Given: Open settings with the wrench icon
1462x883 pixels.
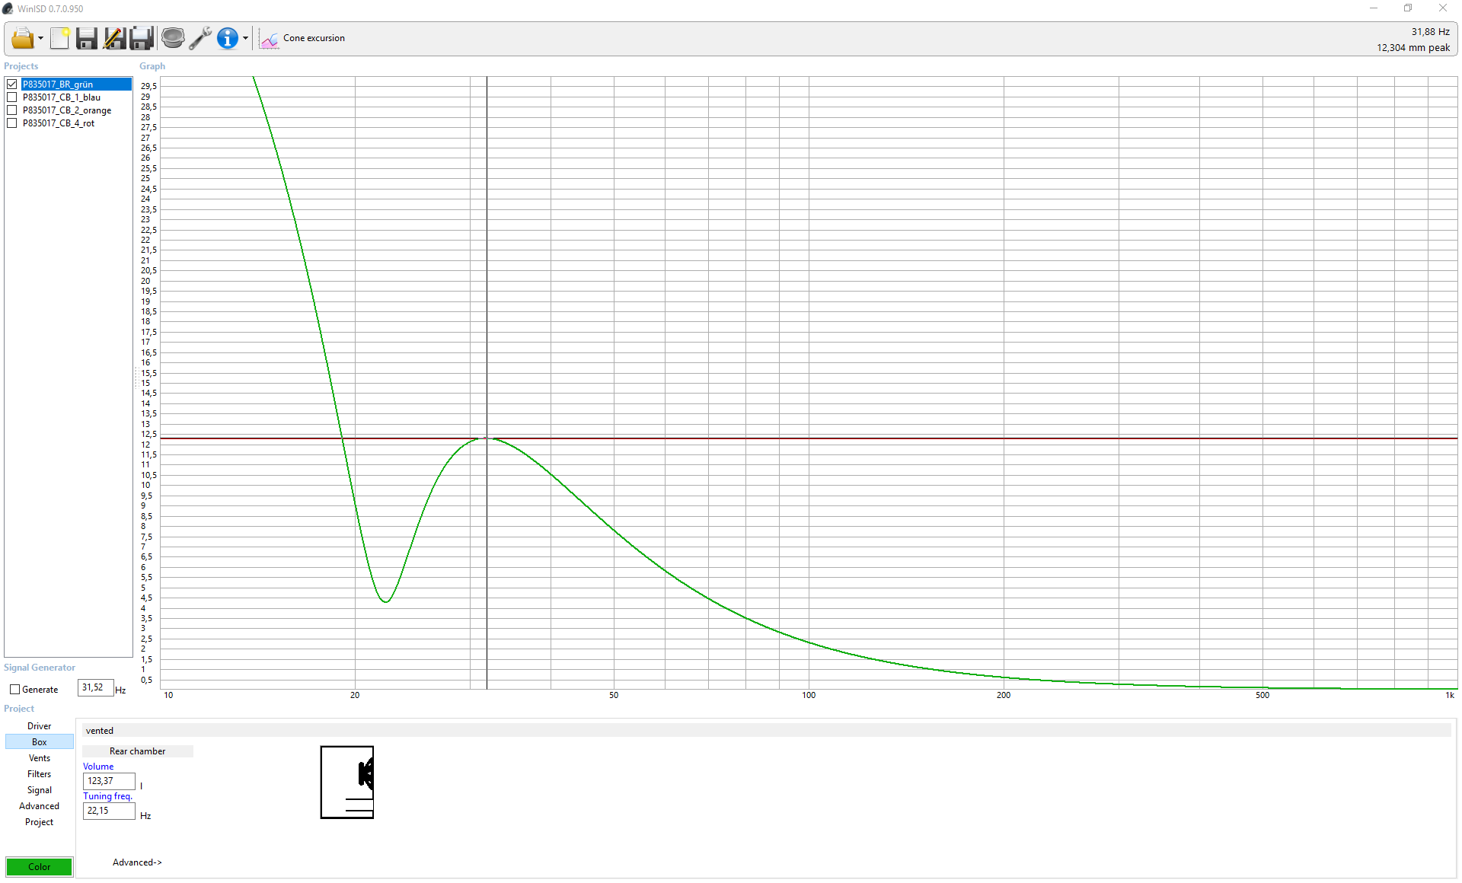Looking at the screenshot, I should tap(200, 38).
